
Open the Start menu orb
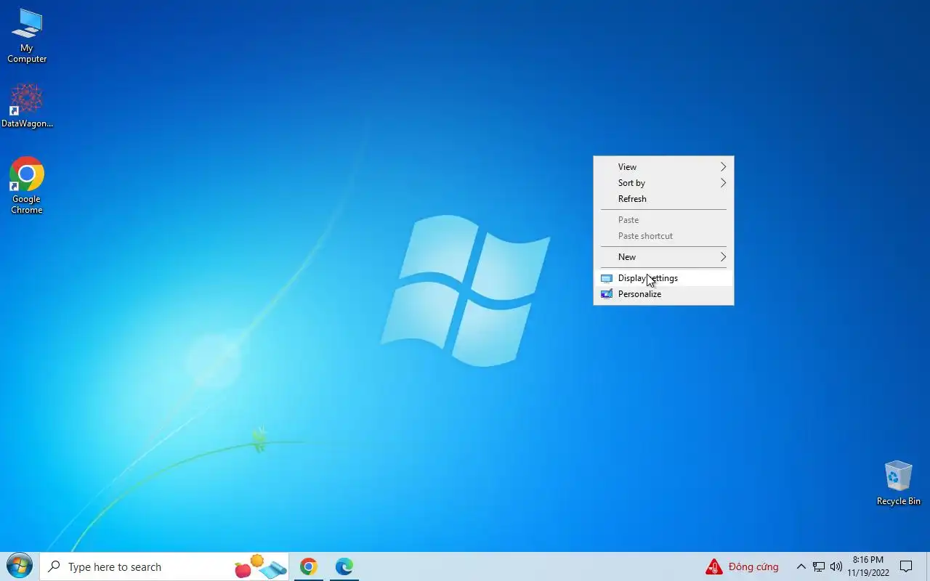click(x=19, y=566)
